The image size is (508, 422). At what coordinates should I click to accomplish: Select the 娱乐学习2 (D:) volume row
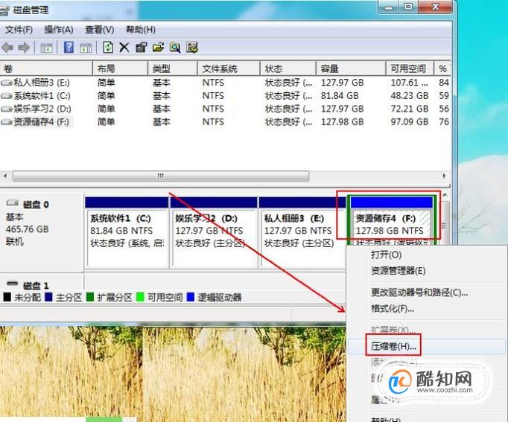[x=225, y=109]
